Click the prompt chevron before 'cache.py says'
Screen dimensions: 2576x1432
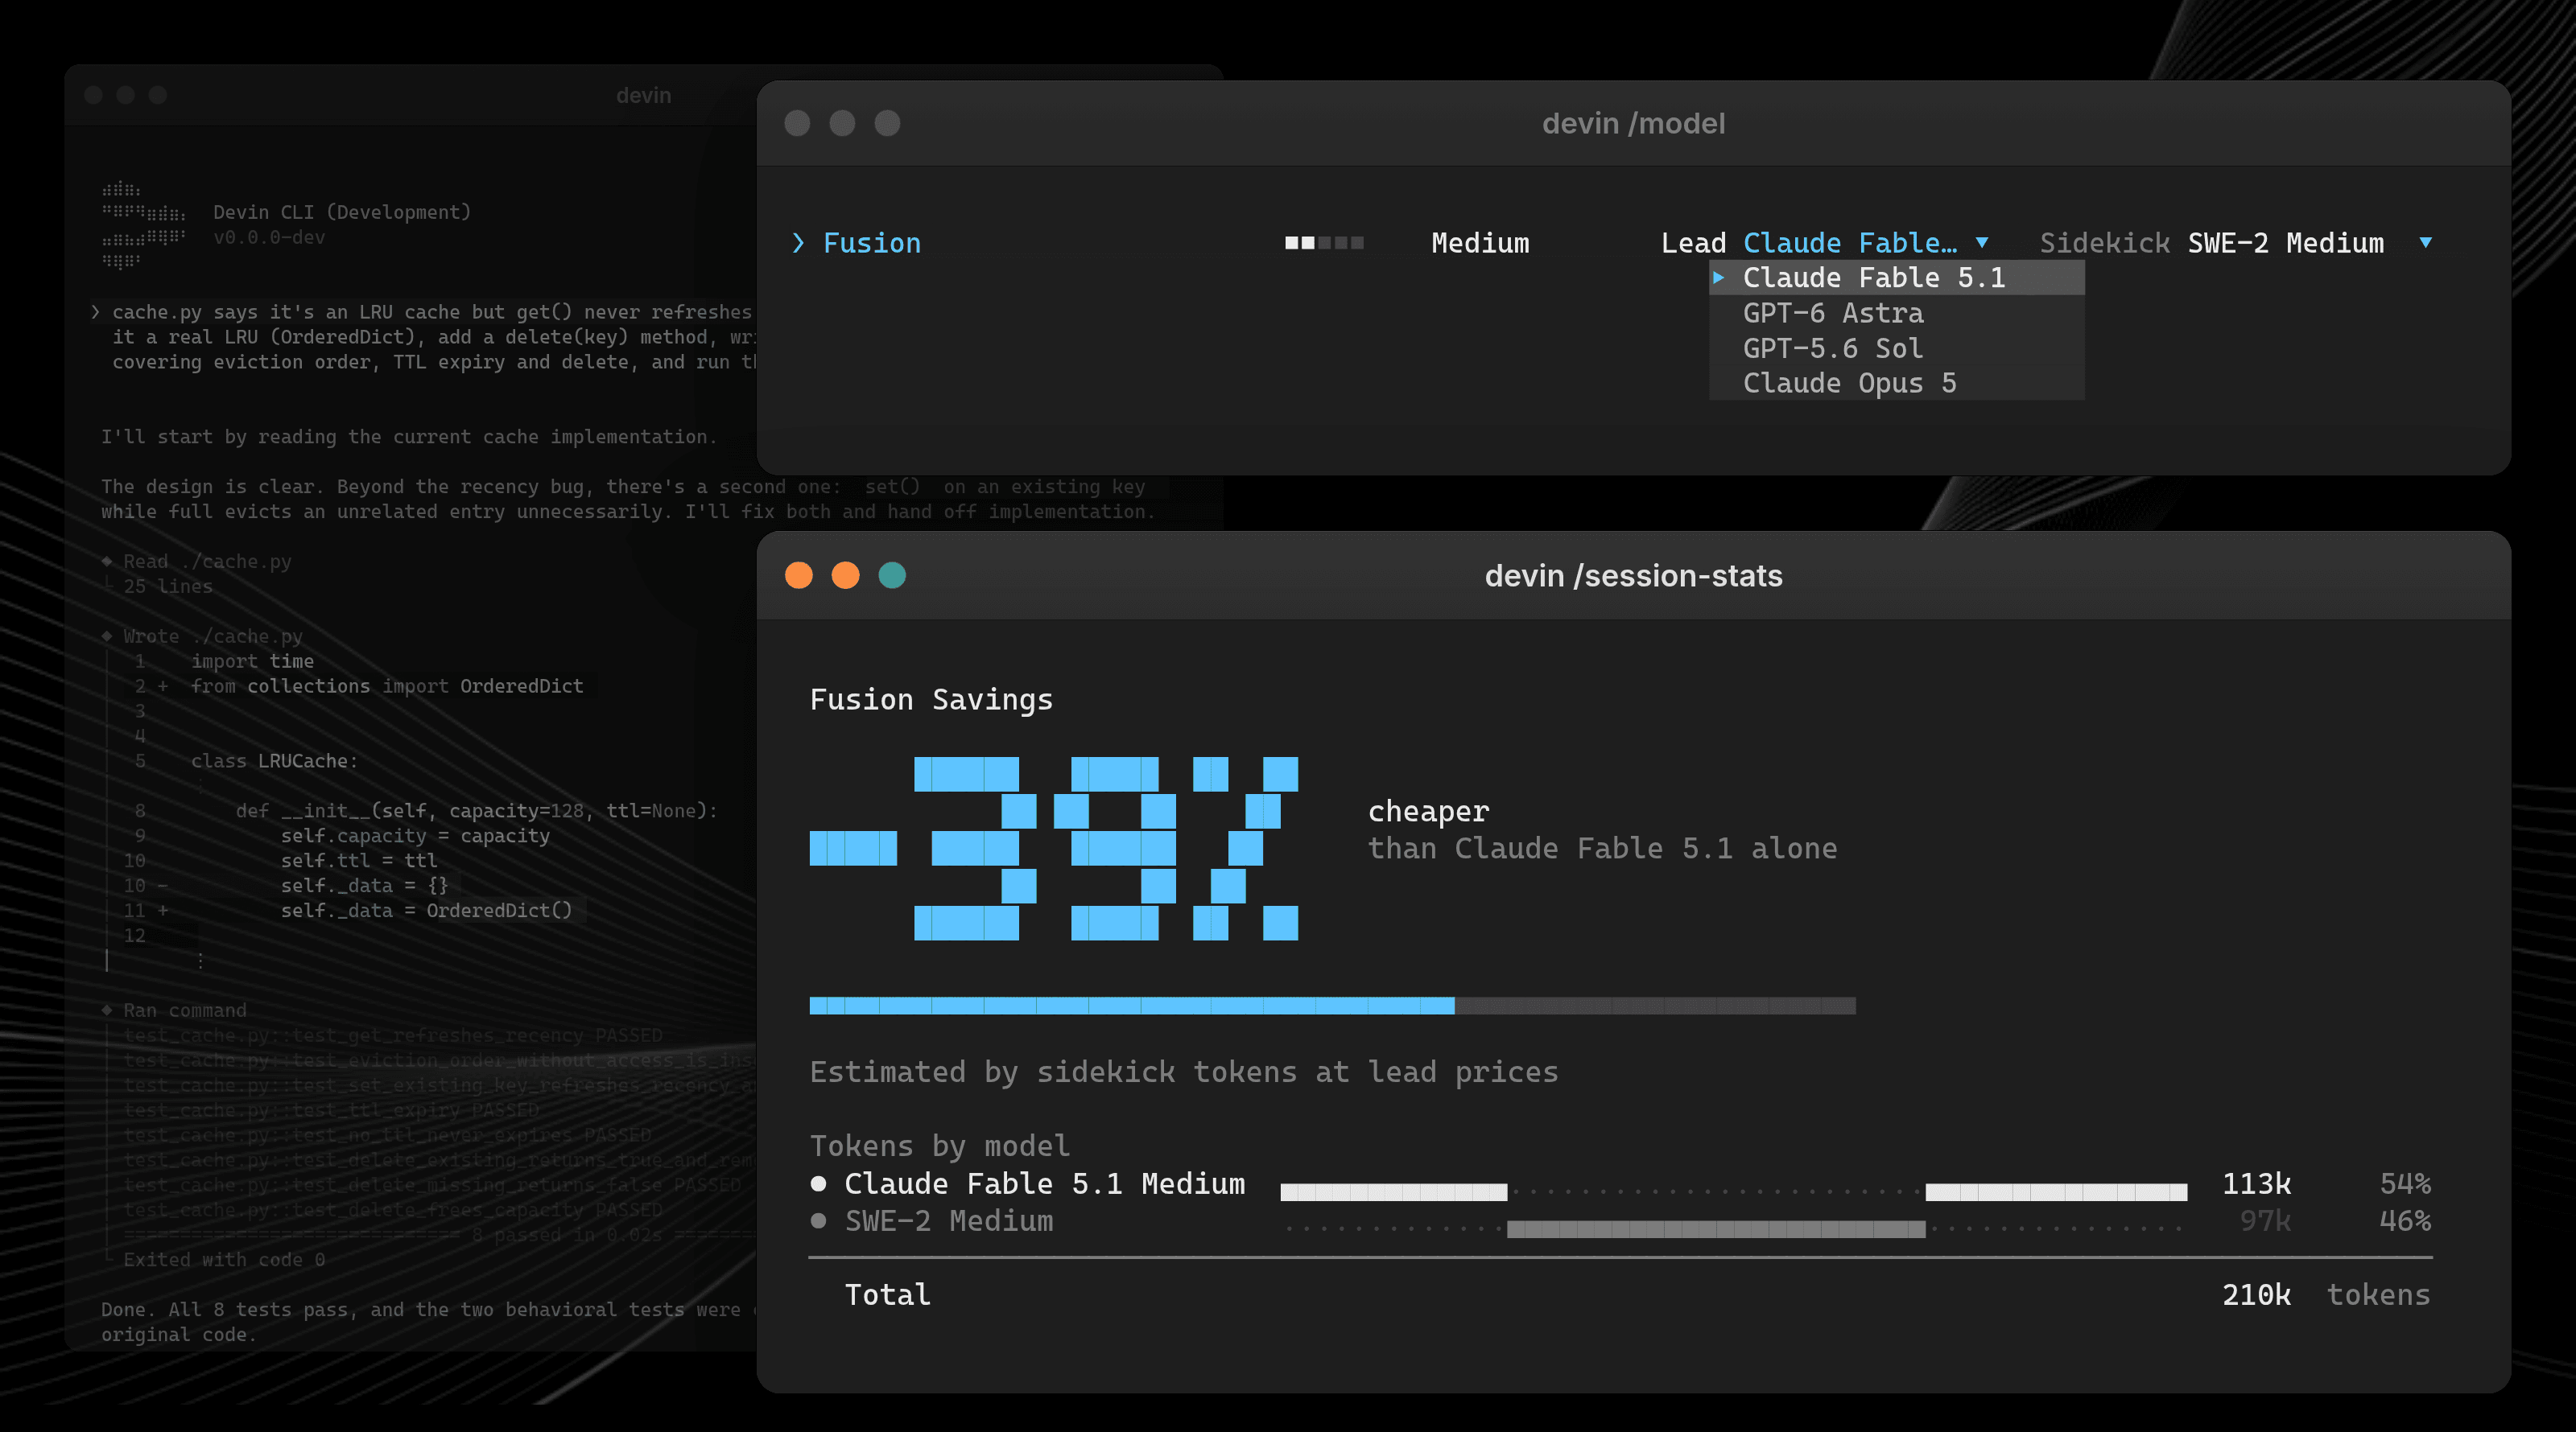95,312
